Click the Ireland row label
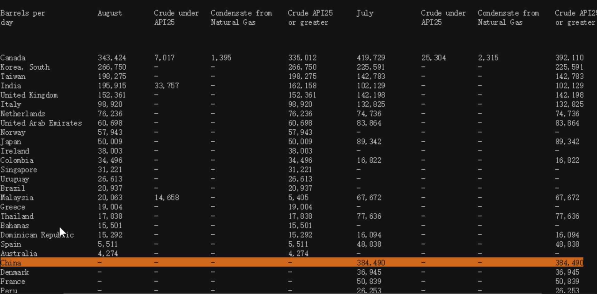The width and height of the screenshot is (597, 294). click(x=15, y=151)
